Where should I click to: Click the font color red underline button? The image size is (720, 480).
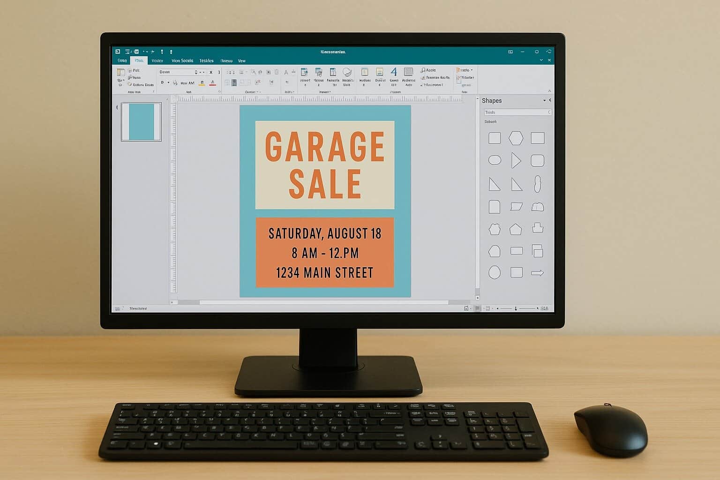212,83
